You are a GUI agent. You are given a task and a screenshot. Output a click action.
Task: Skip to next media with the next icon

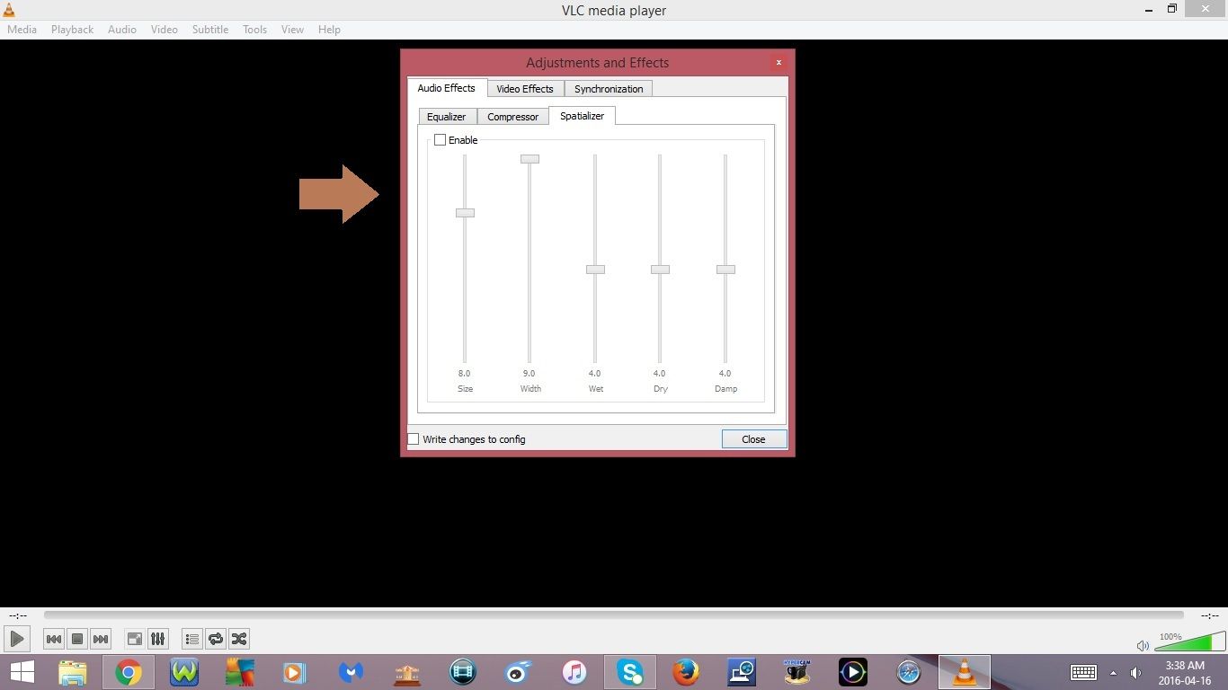tap(101, 639)
